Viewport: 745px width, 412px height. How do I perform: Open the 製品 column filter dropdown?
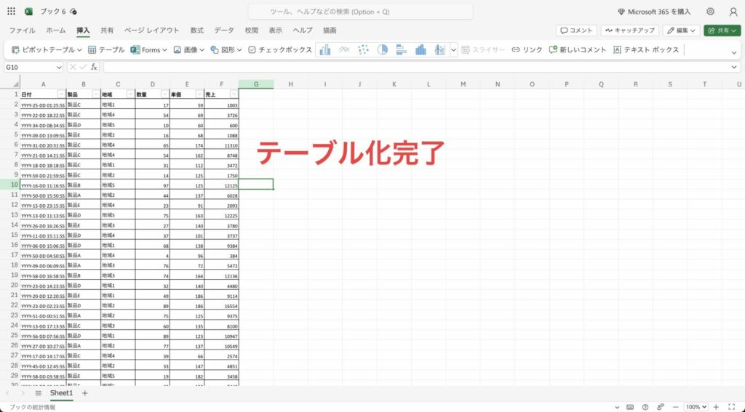click(96, 94)
